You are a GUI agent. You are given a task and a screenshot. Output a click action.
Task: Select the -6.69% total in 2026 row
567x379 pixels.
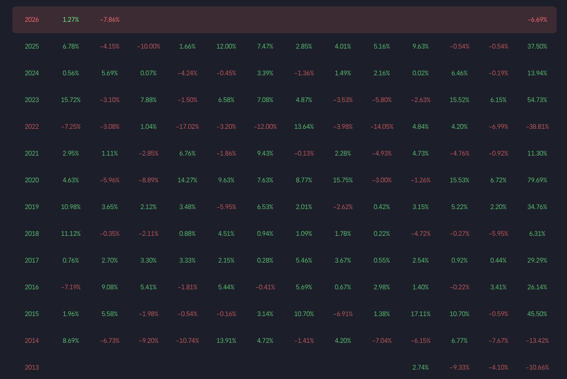537,20
